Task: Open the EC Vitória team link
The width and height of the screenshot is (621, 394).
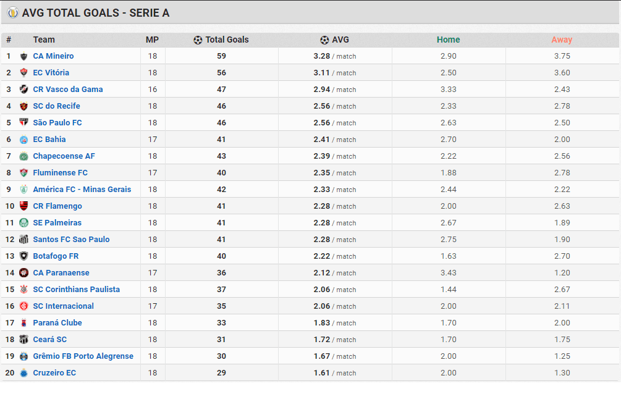Action: (51, 72)
